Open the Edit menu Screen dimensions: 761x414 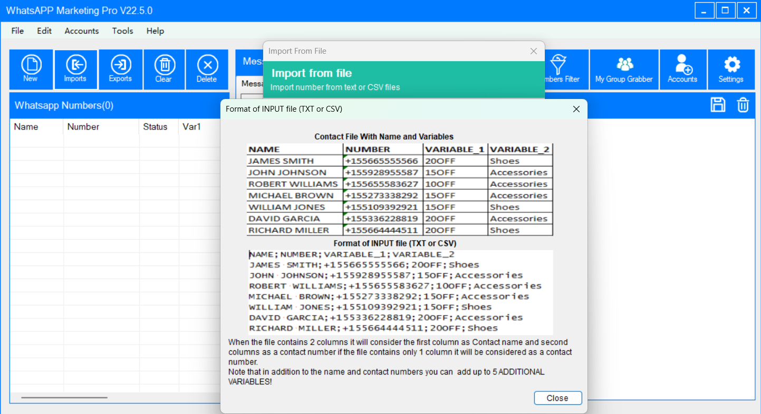(44, 31)
